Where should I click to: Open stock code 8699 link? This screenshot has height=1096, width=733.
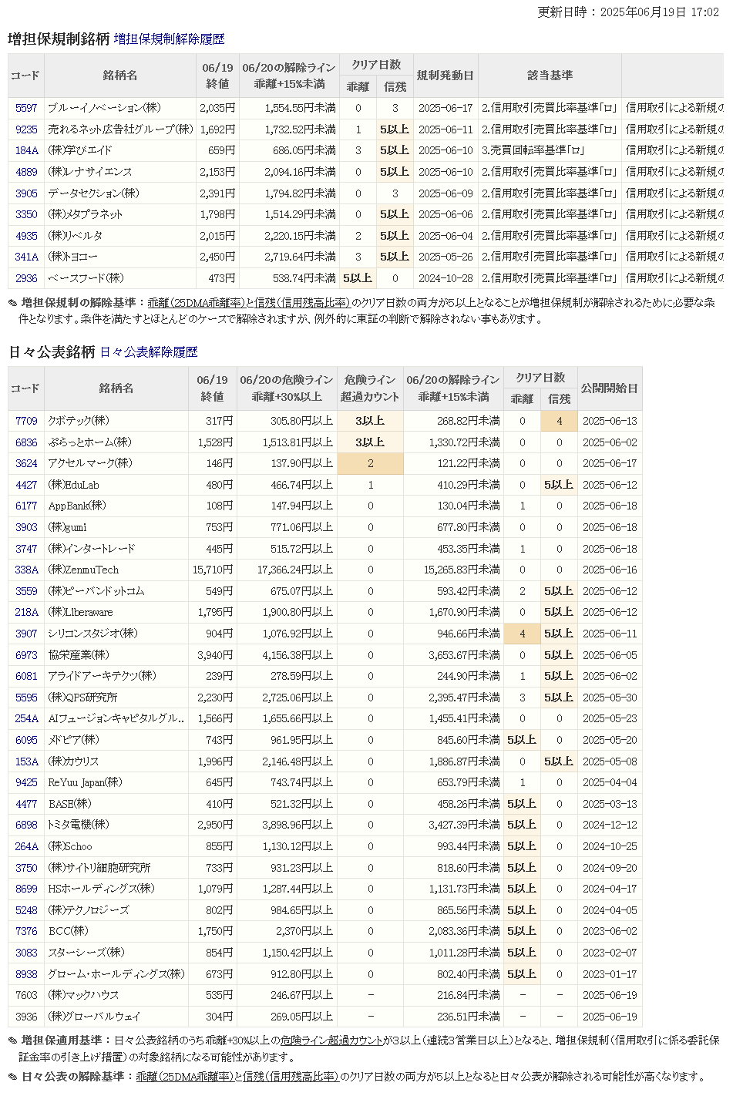click(26, 889)
